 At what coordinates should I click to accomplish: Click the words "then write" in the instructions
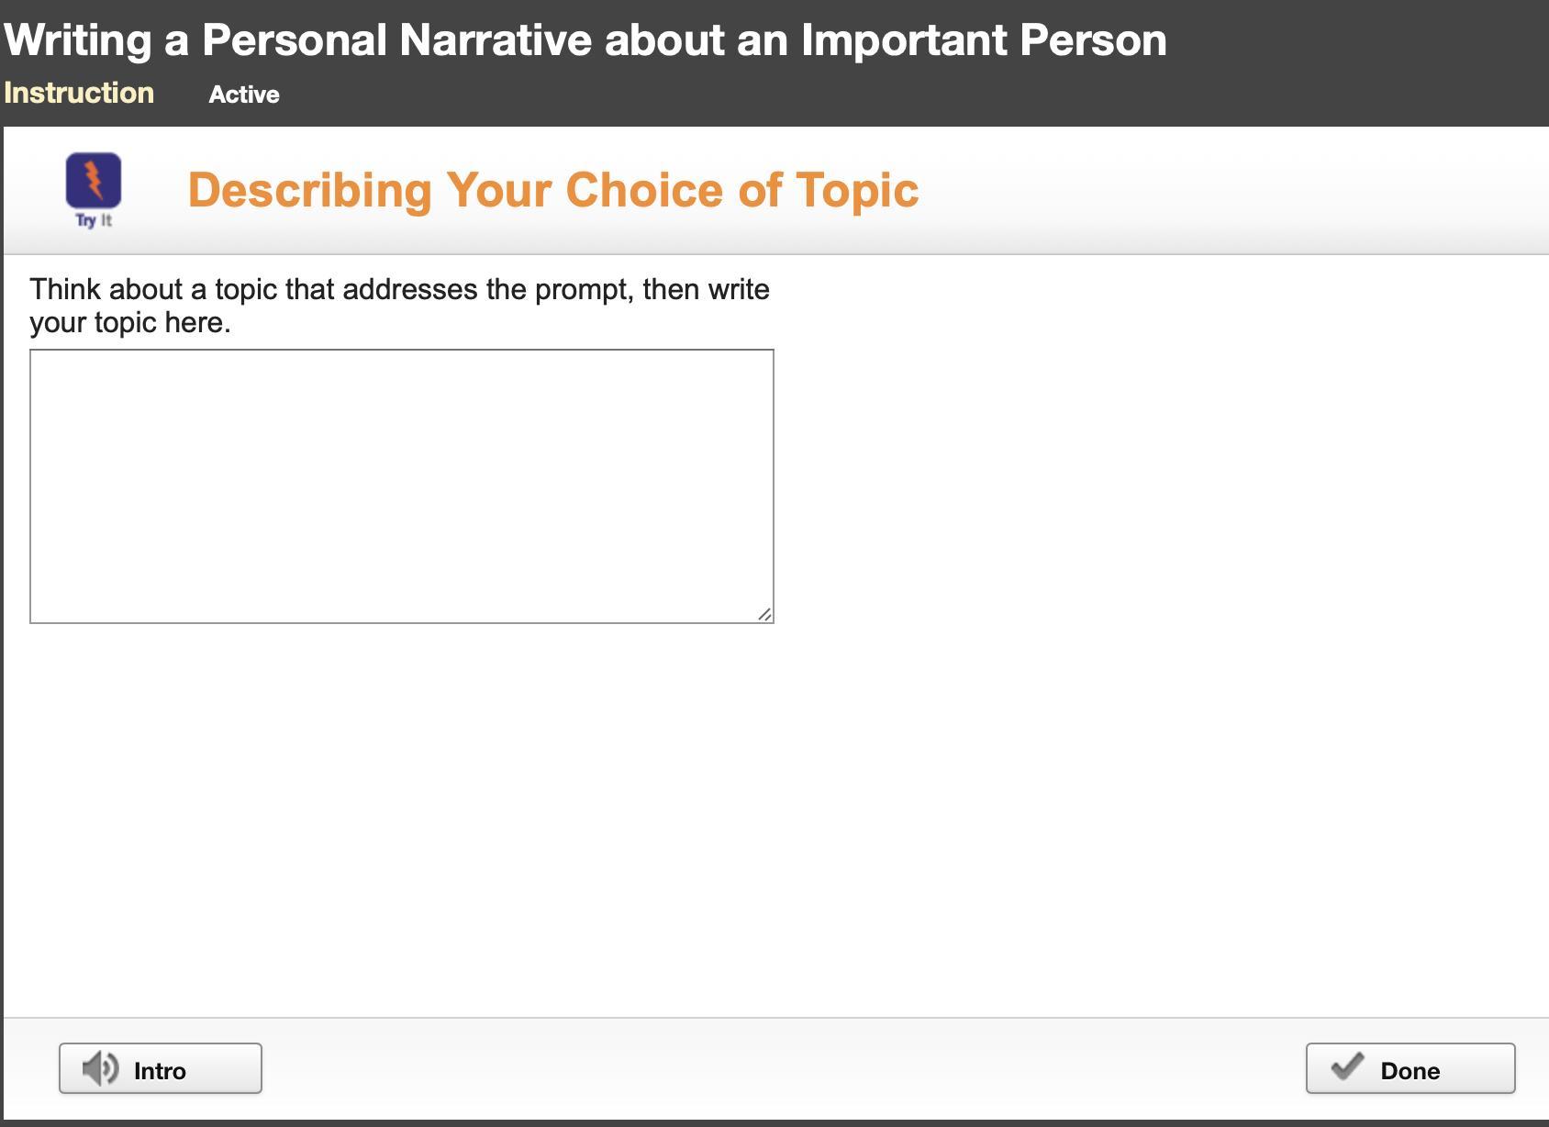706,290
